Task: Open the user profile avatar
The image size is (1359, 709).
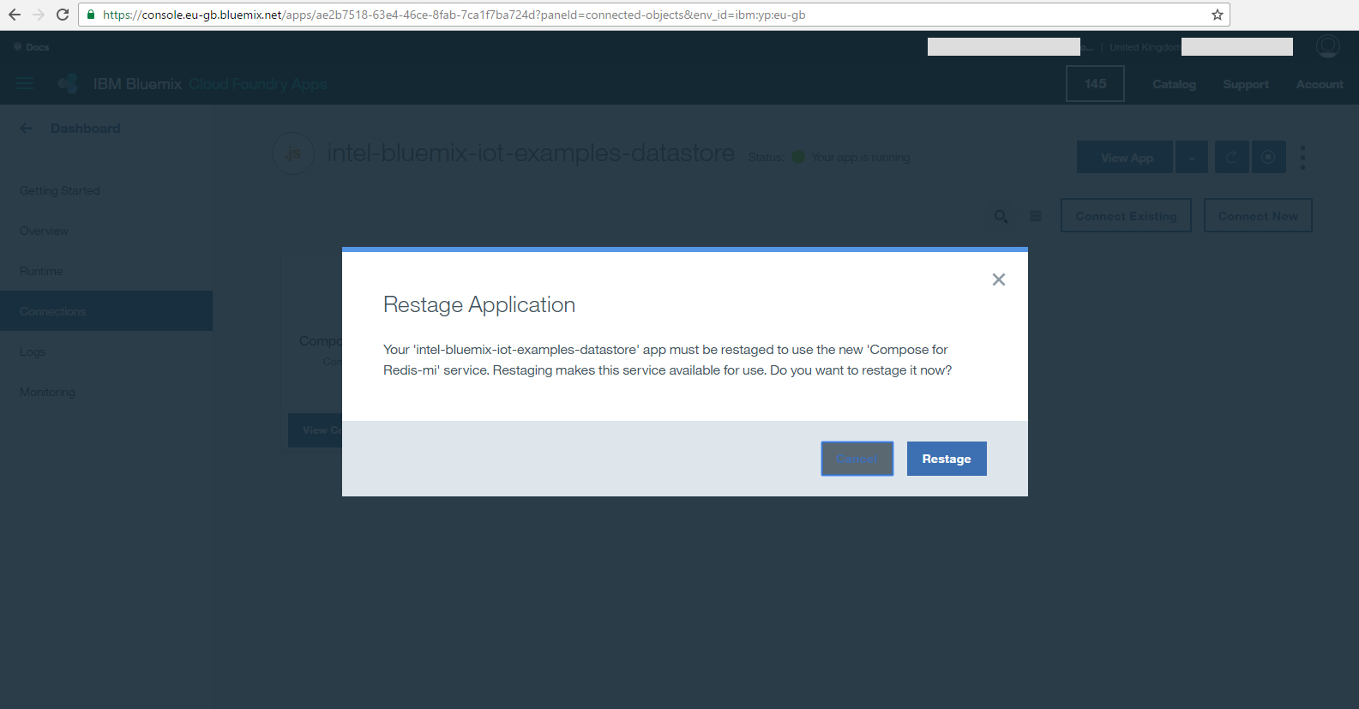Action: (1327, 46)
